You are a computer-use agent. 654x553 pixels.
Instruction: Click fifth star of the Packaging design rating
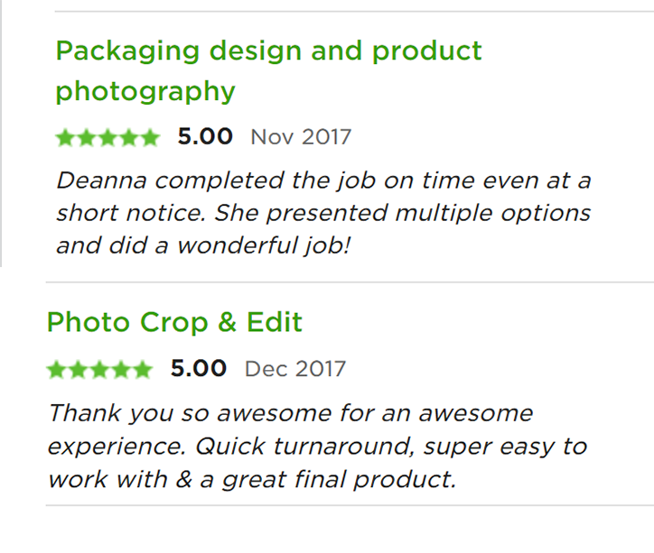[x=149, y=138]
